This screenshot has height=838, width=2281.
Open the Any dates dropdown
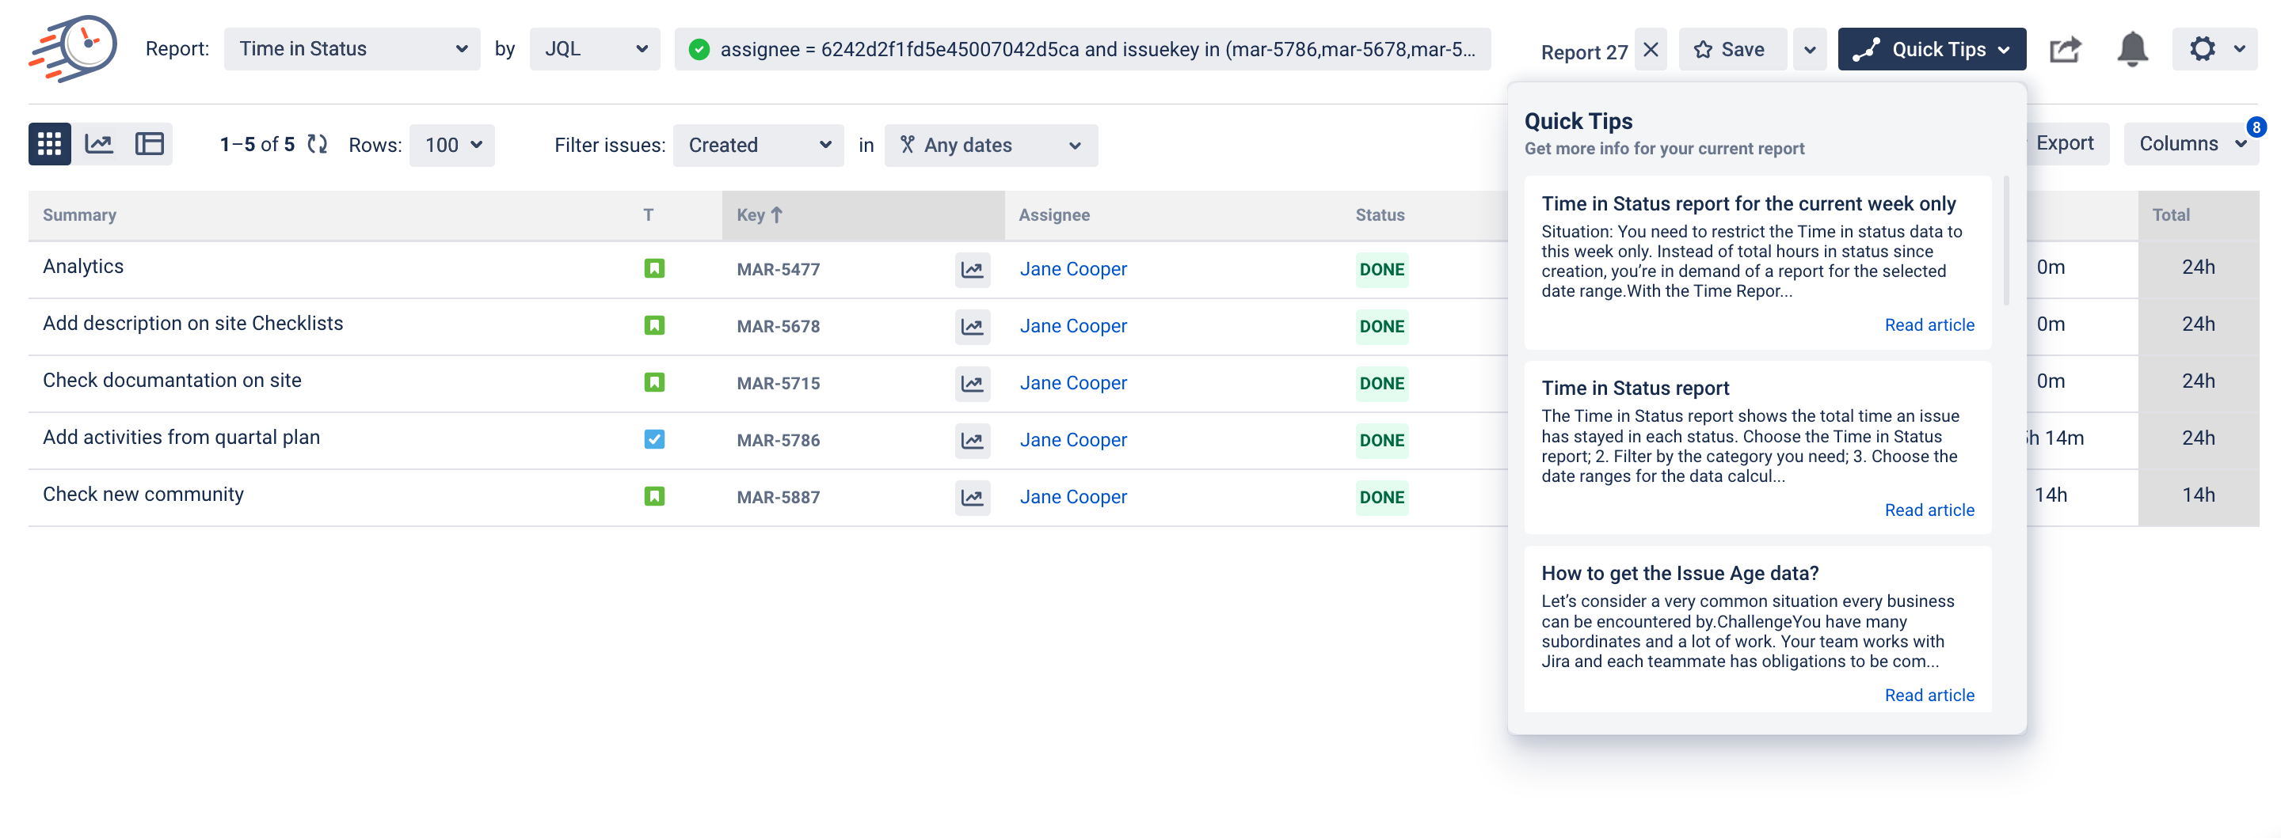991,145
